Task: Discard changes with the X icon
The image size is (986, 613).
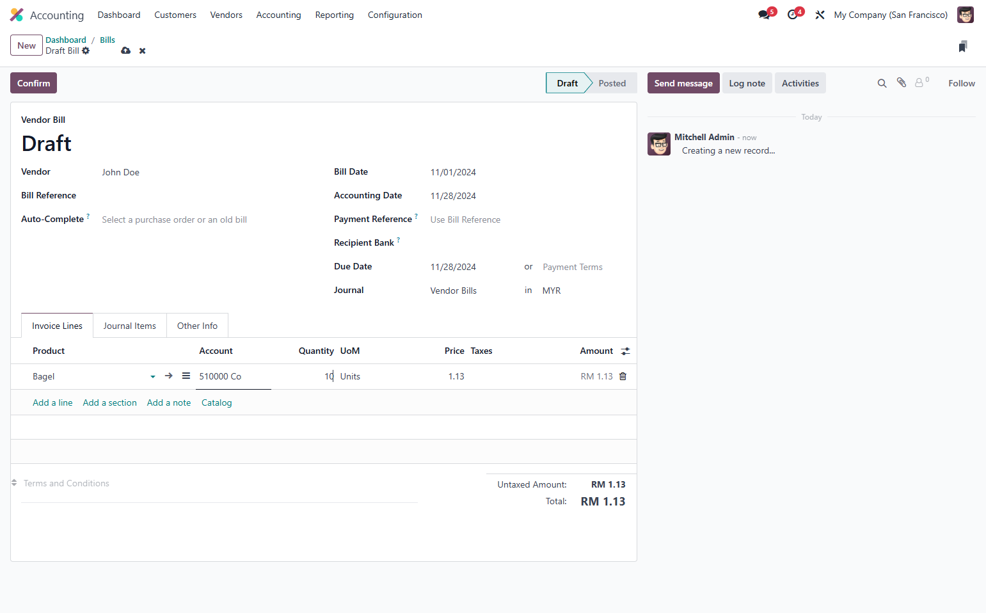Action: click(143, 51)
